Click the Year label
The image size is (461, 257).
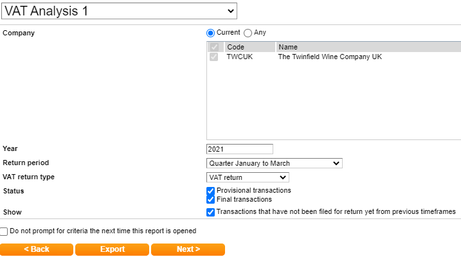click(x=10, y=148)
